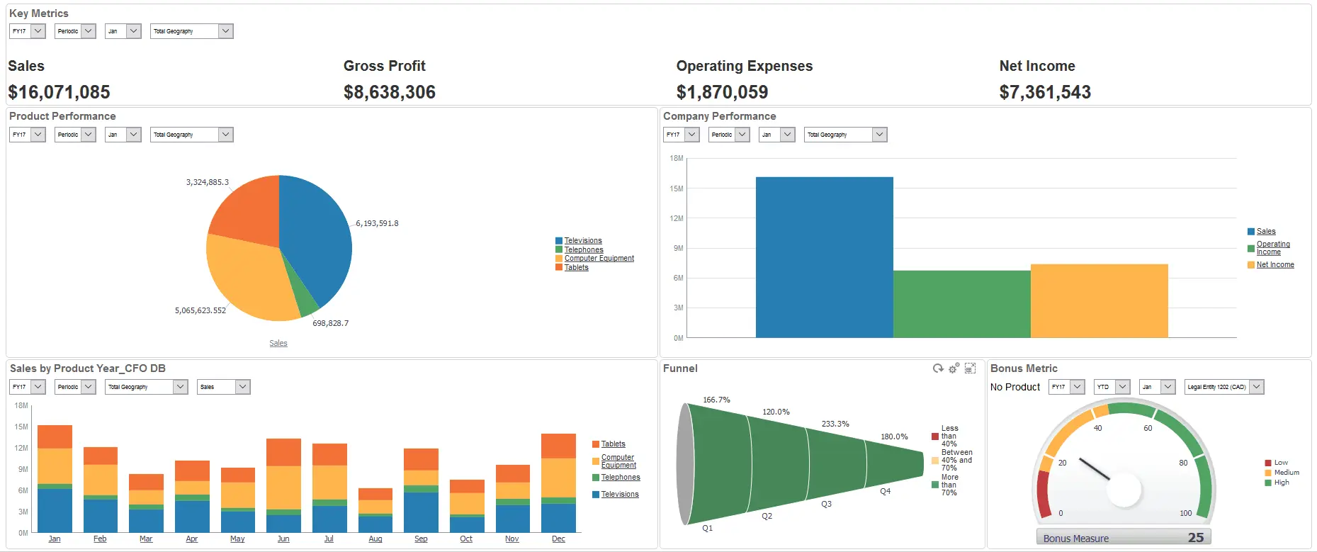Open Bonus Metric FY17 dropdown
1317x552 pixels.
[x=1067, y=387]
